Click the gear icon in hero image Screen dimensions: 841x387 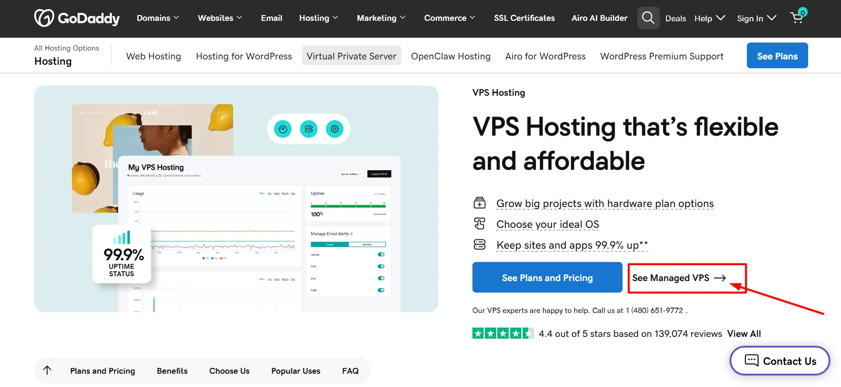tap(334, 129)
